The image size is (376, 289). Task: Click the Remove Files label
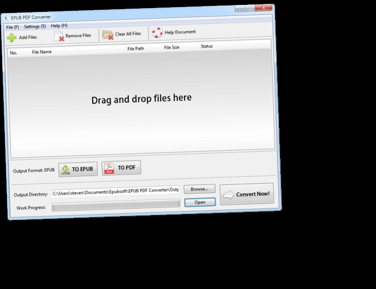coord(78,36)
